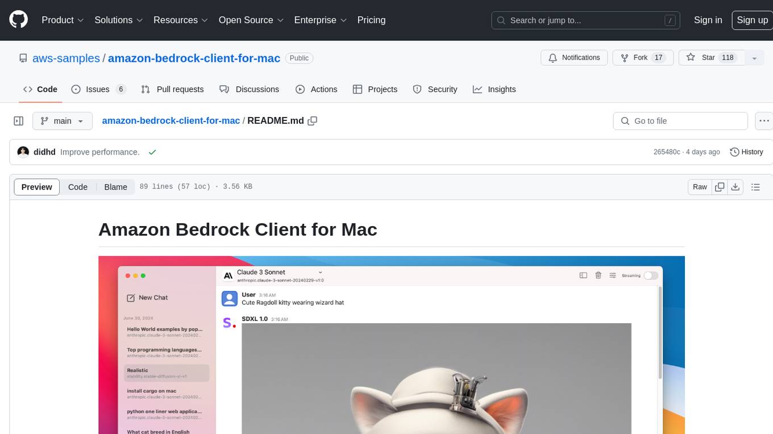Open commit 265480c
Viewport: 773px width, 434px height.
coord(667,152)
